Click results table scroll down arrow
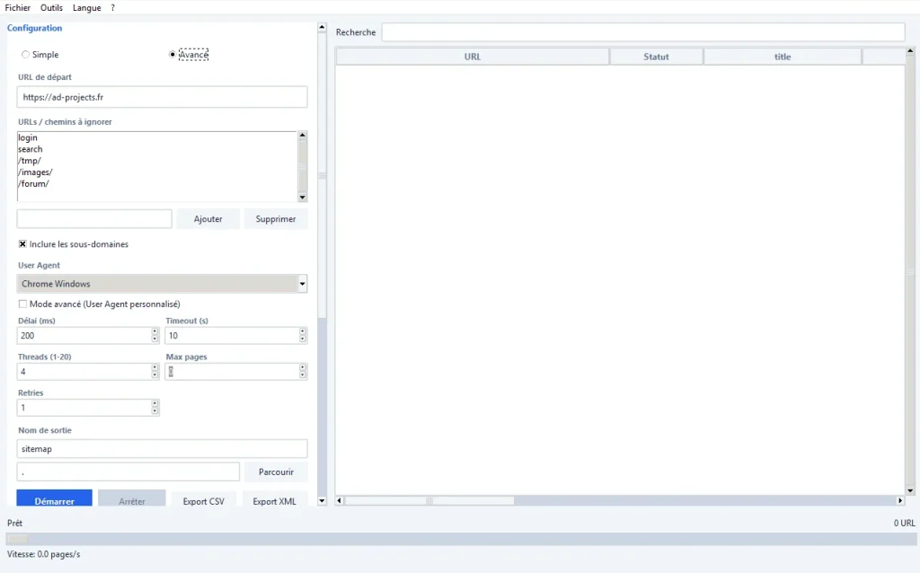The image size is (920, 573). [910, 491]
